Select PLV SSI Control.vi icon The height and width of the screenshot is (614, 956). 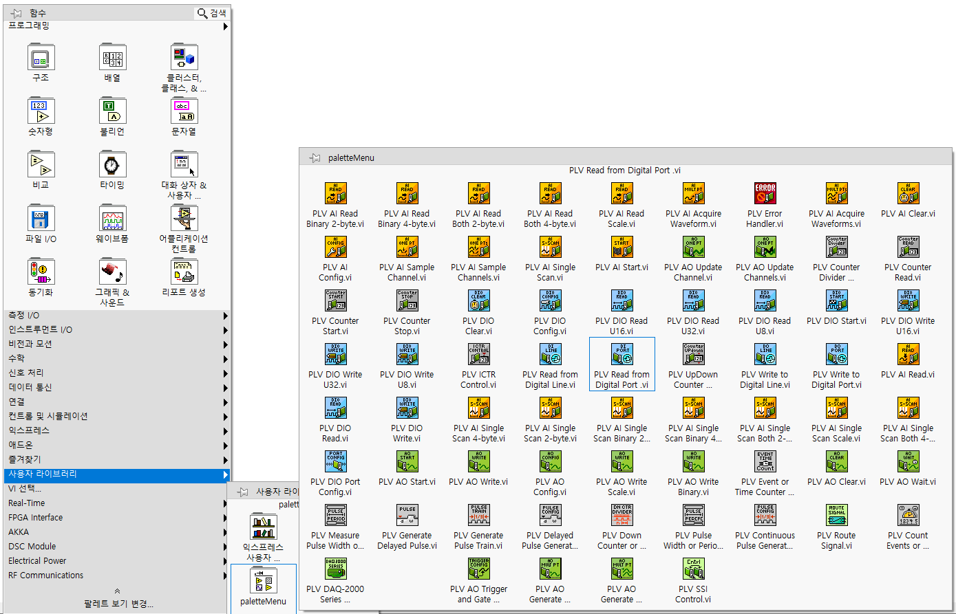(x=693, y=569)
